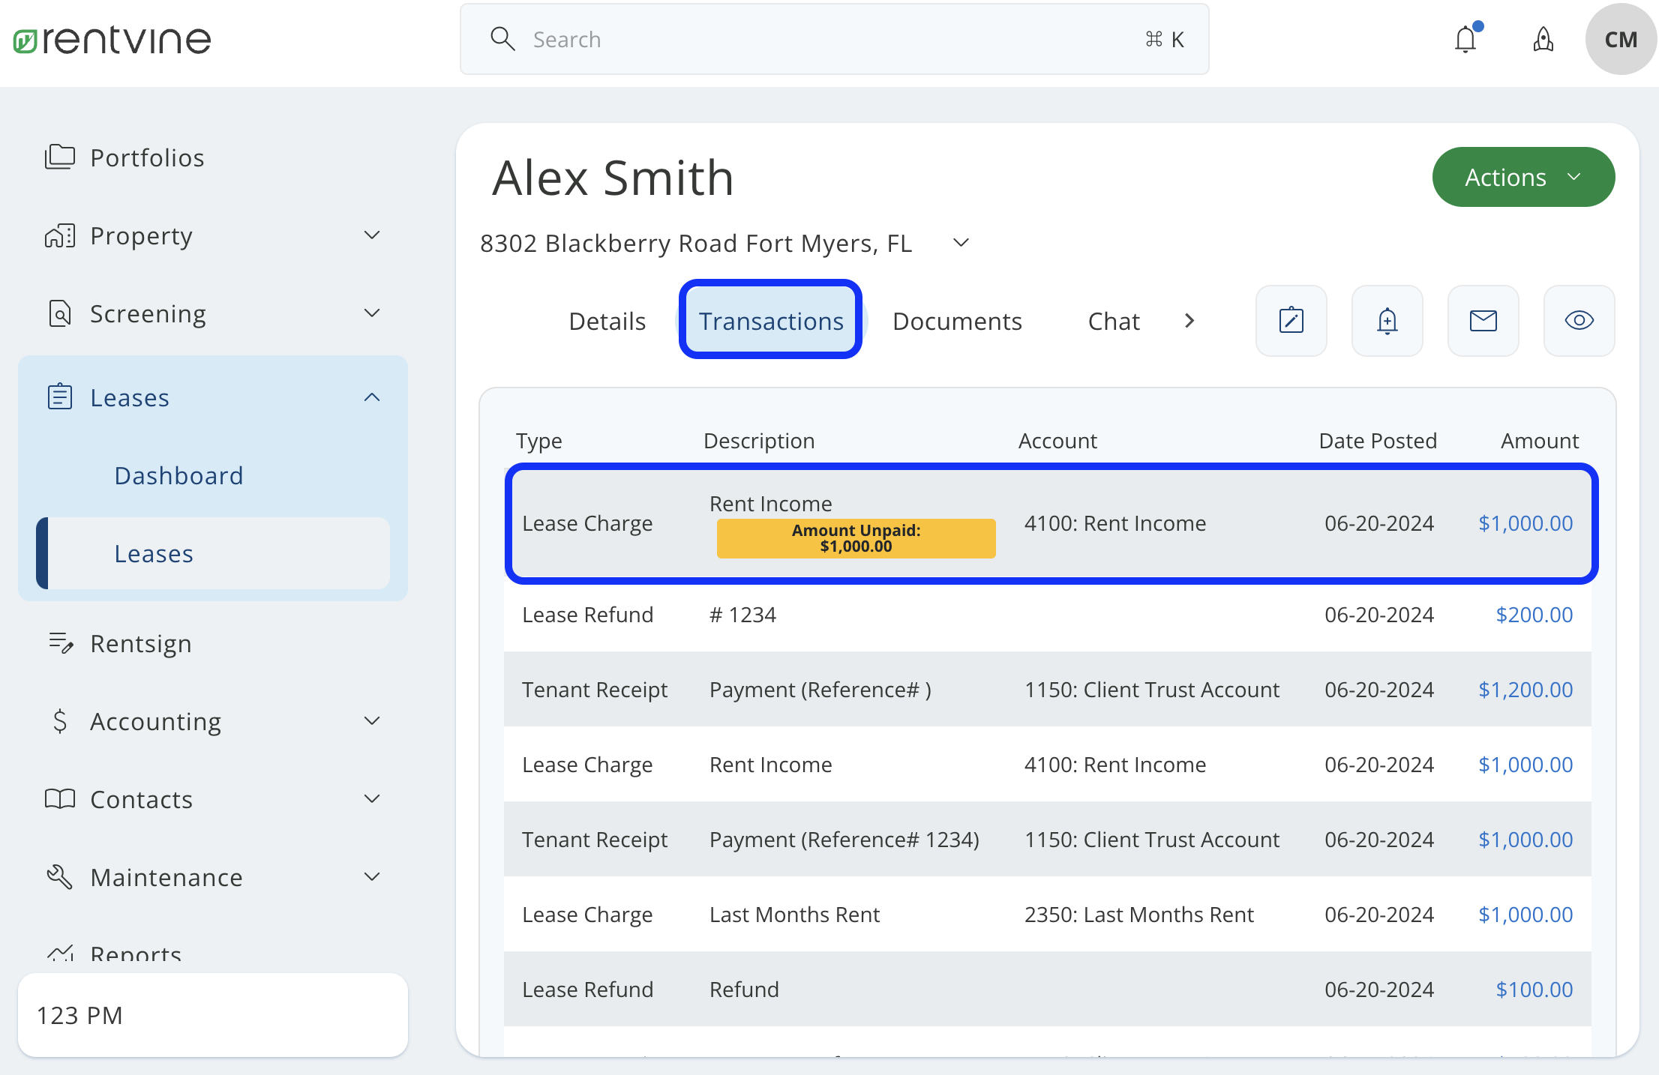Expand the Property sidebar section
This screenshot has width=1659, height=1075.
click(x=372, y=235)
